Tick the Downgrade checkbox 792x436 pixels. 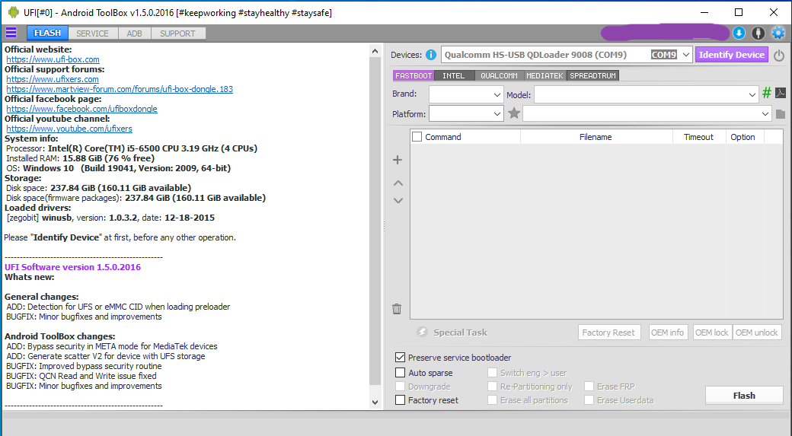[x=400, y=386]
